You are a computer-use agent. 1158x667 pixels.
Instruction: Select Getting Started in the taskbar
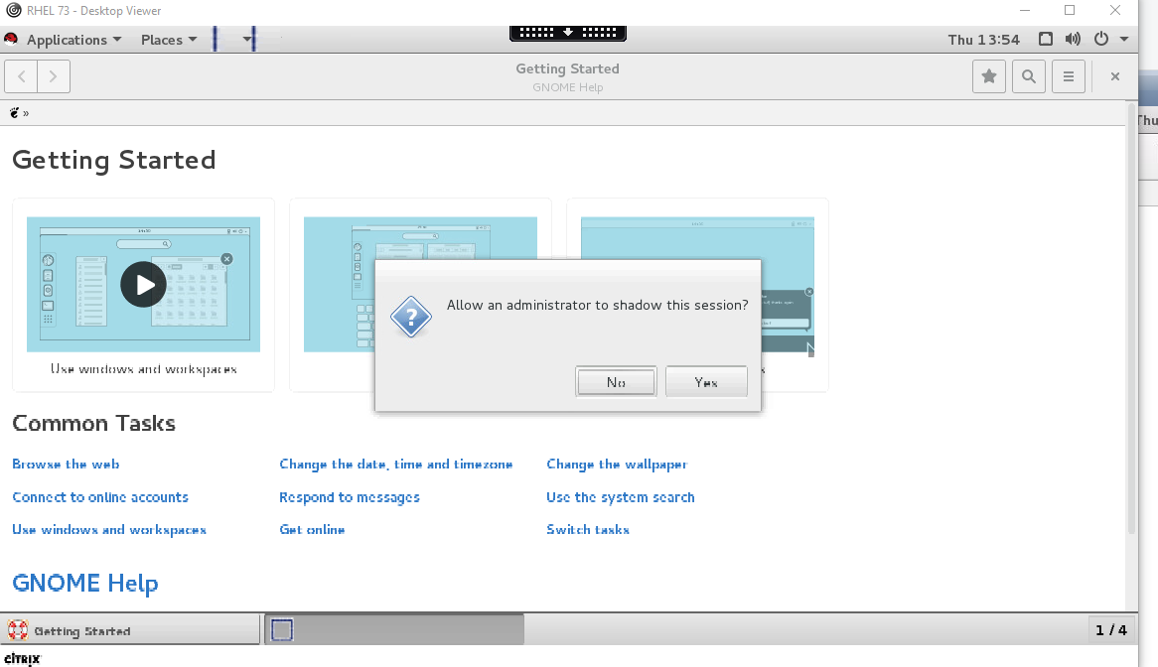[131, 631]
